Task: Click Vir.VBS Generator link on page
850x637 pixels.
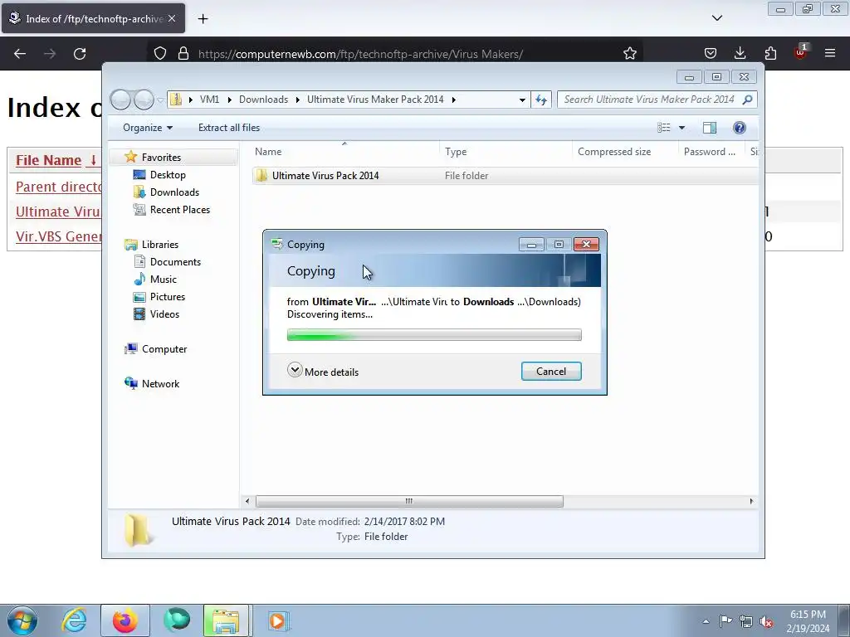Action: coord(59,236)
